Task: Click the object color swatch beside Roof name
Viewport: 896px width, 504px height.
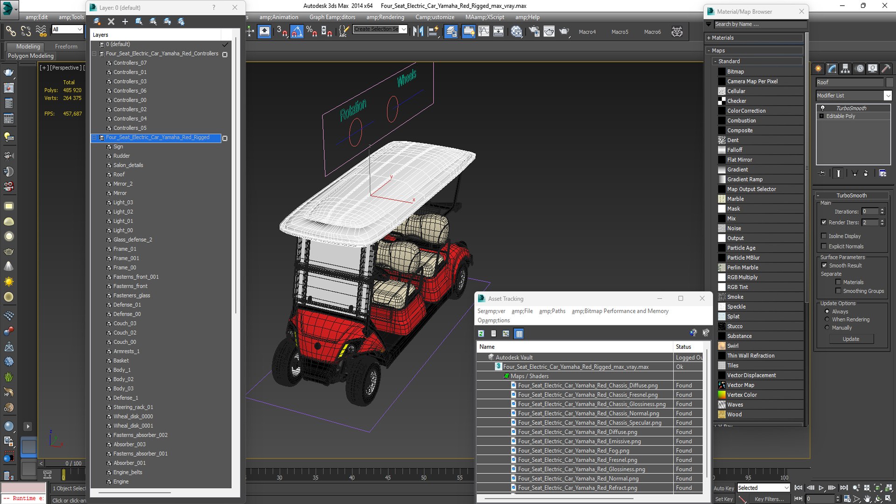Action: [889, 82]
